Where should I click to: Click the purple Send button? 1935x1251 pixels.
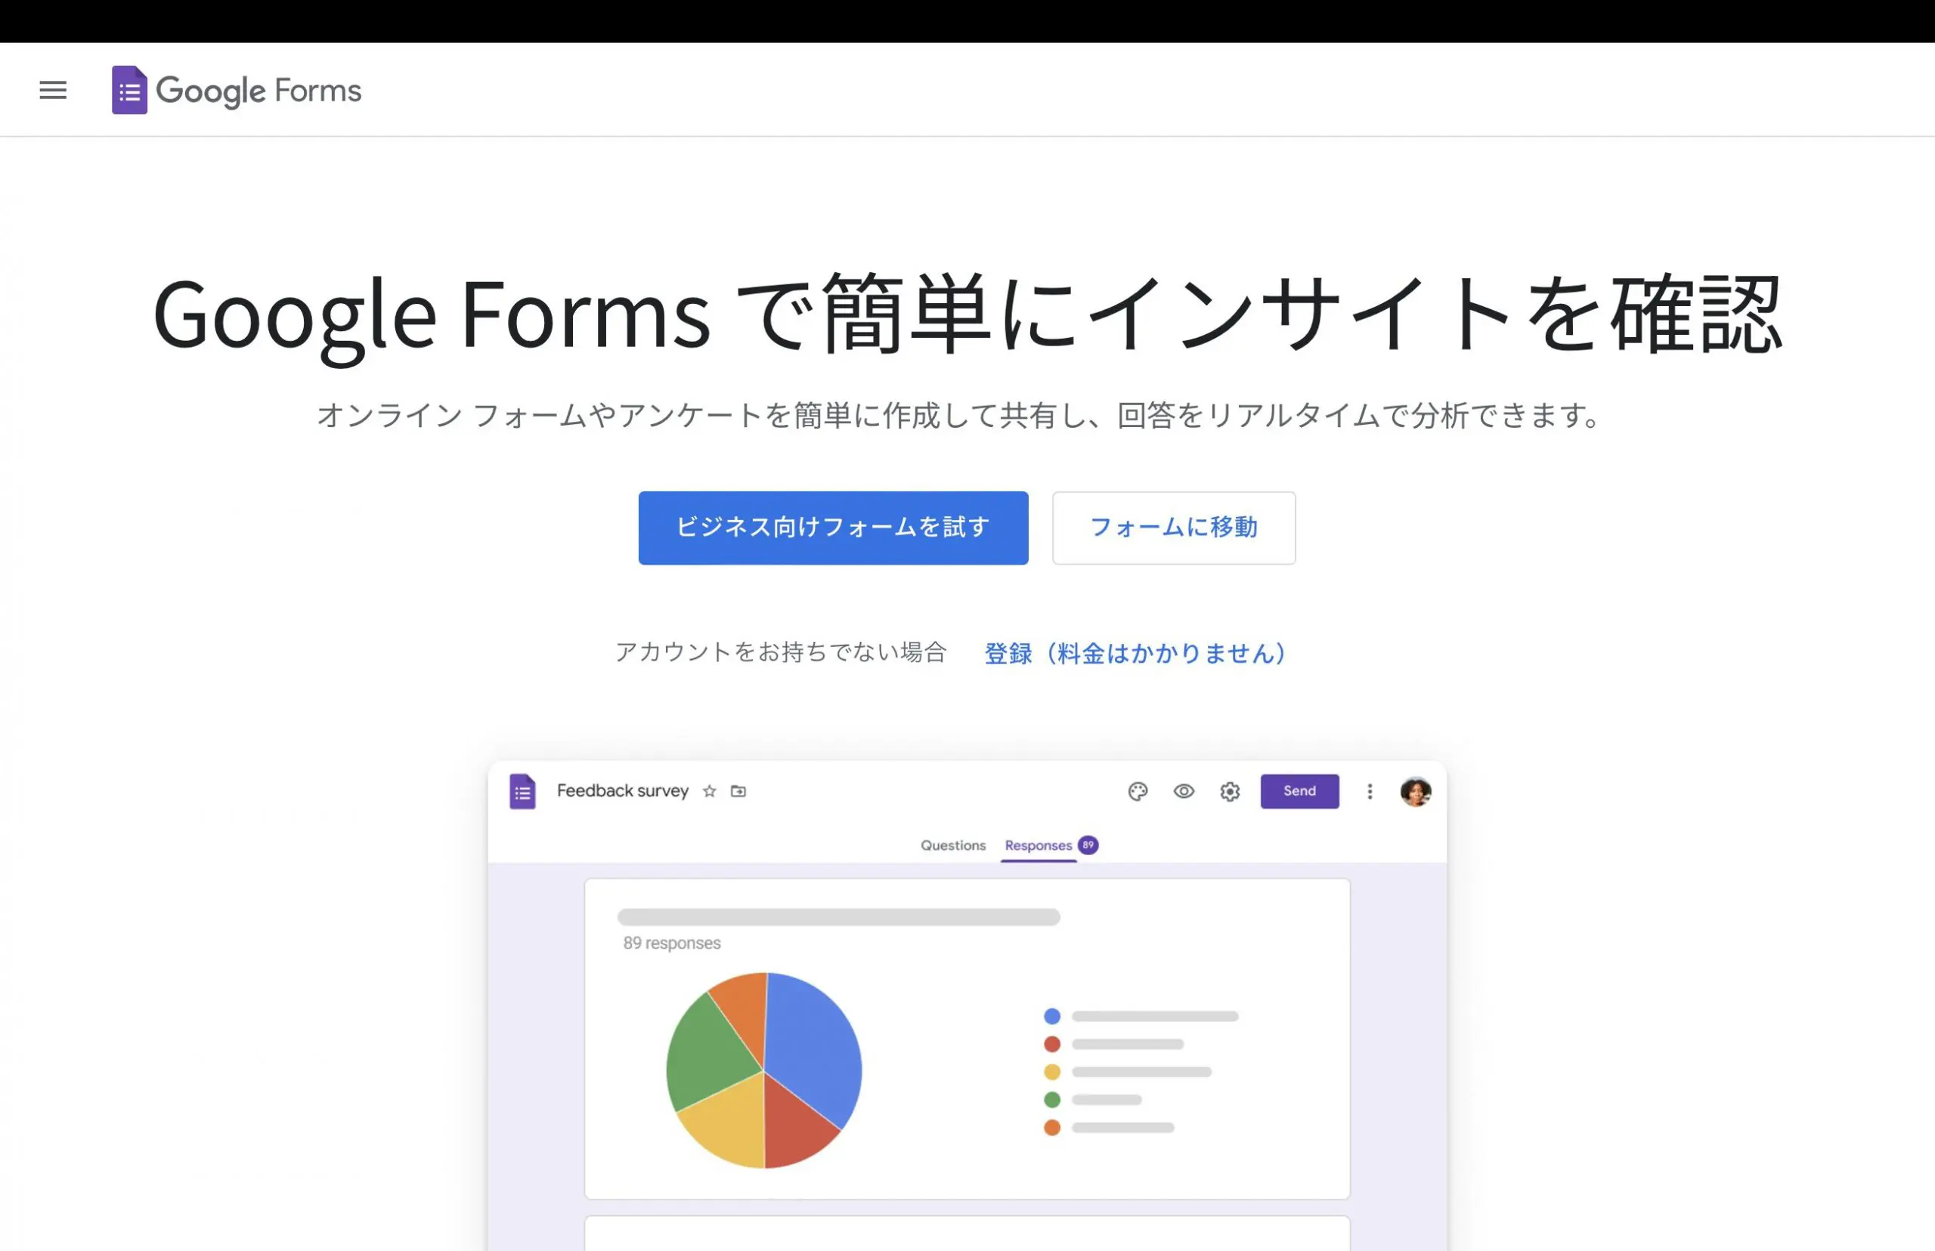coord(1300,791)
